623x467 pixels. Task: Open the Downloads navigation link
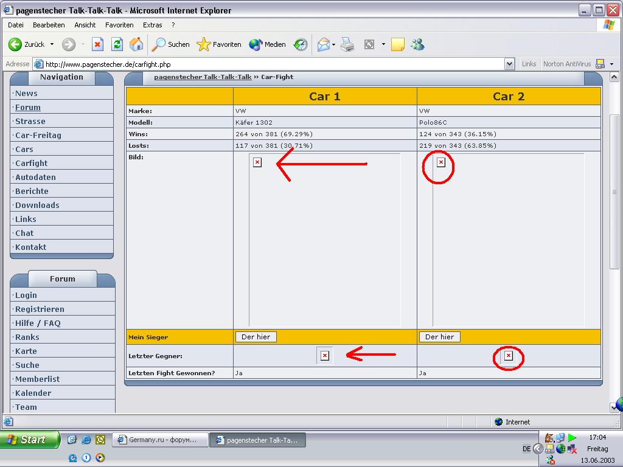coord(37,206)
